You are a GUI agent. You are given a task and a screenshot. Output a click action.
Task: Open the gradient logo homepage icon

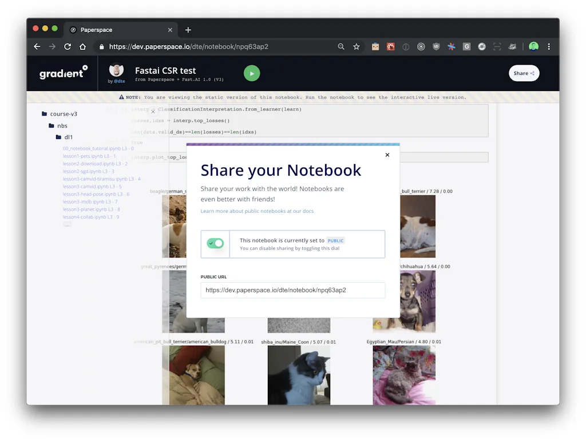(x=62, y=73)
